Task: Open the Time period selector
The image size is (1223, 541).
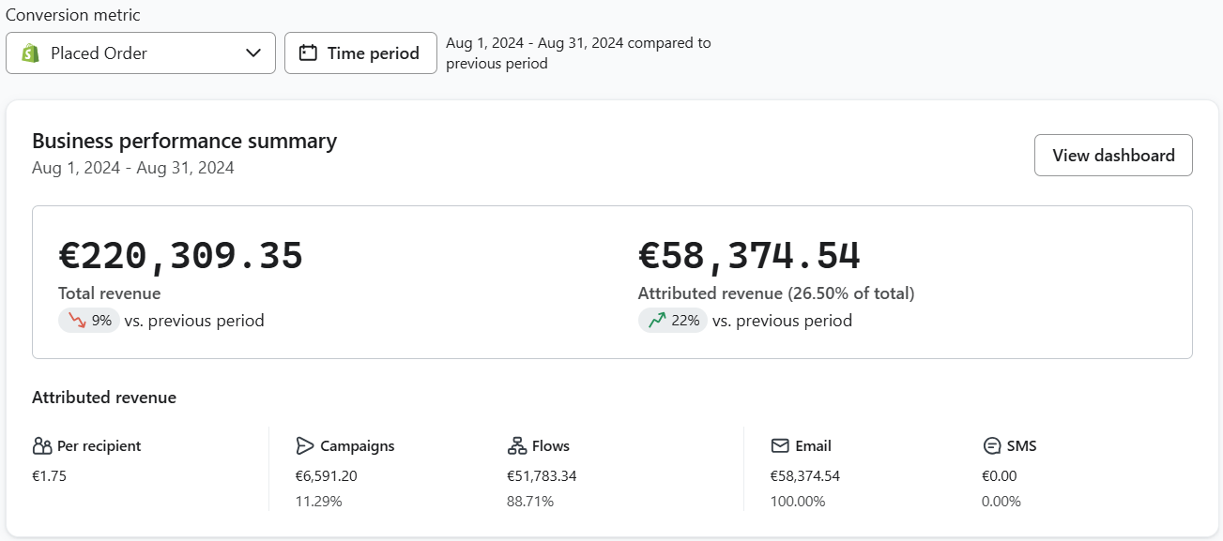Action: [x=360, y=53]
